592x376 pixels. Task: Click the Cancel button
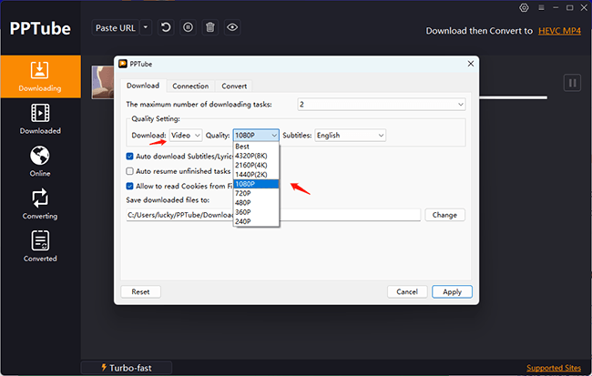[407, 292]
